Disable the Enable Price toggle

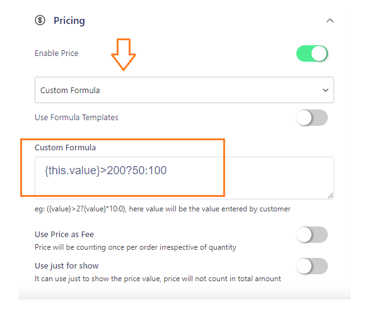[312, 53]
